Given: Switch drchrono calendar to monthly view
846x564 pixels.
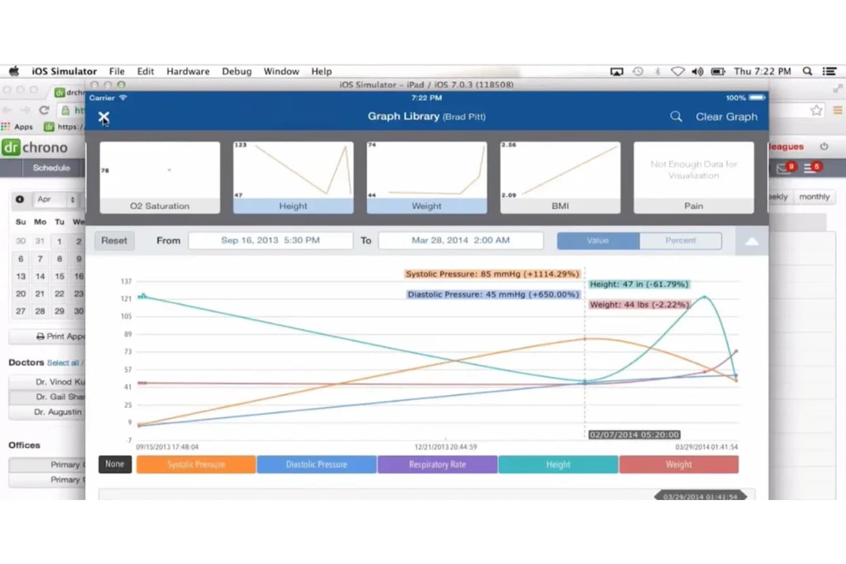Looking at the screenshot, I should coord(814,197).
